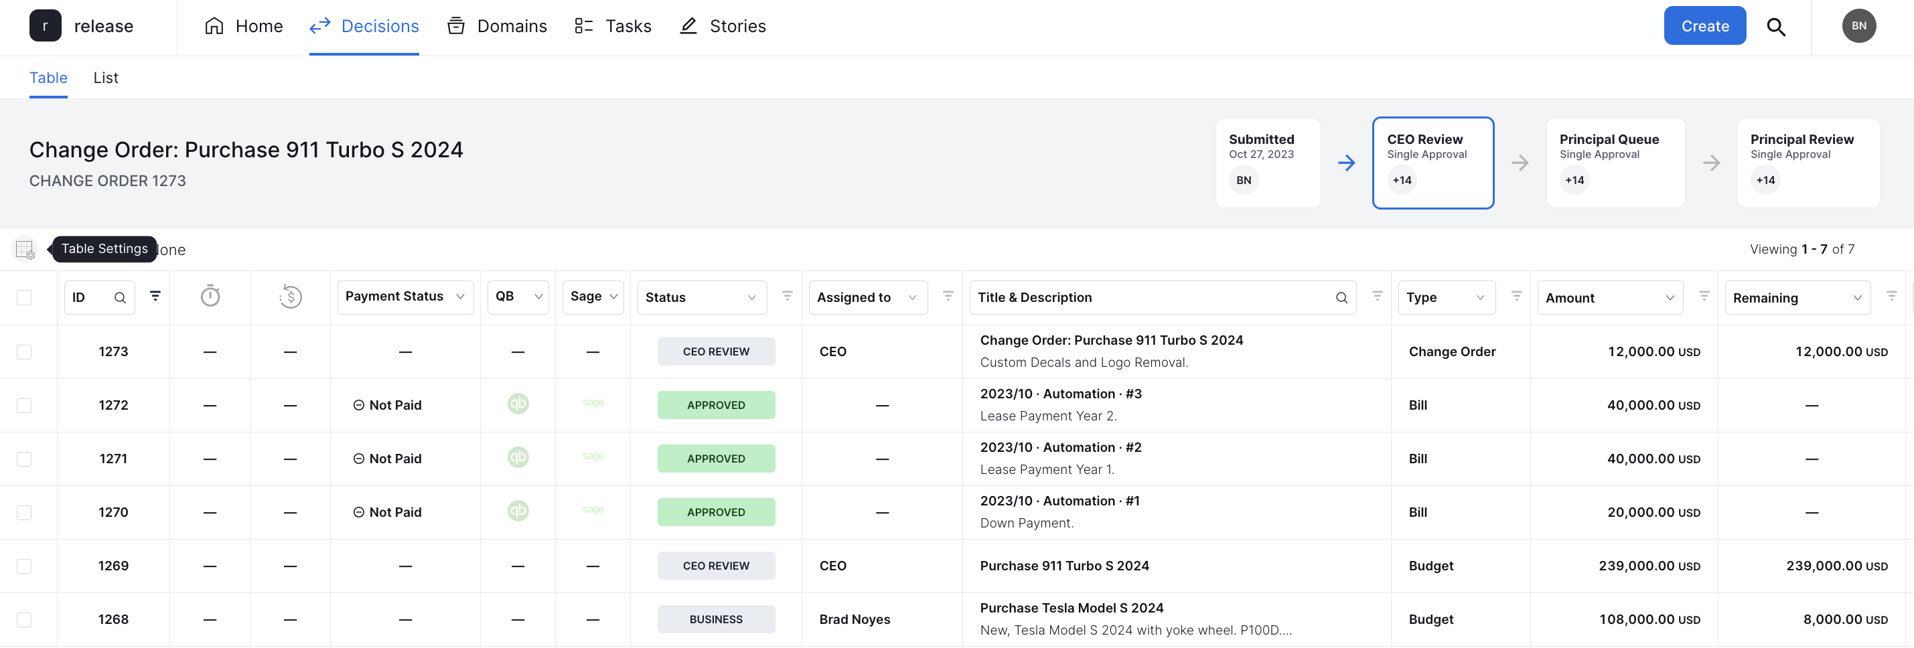This screenshot has width=1914, height=648.
Task: Expand the Payment Status dropdown
Action: (x=405, y=297)
